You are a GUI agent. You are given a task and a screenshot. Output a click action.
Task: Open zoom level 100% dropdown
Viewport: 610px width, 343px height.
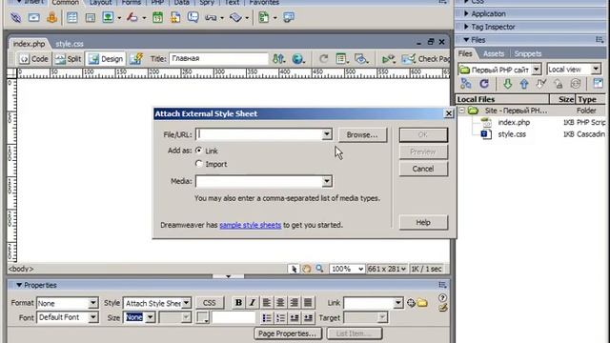click(360, 269)
